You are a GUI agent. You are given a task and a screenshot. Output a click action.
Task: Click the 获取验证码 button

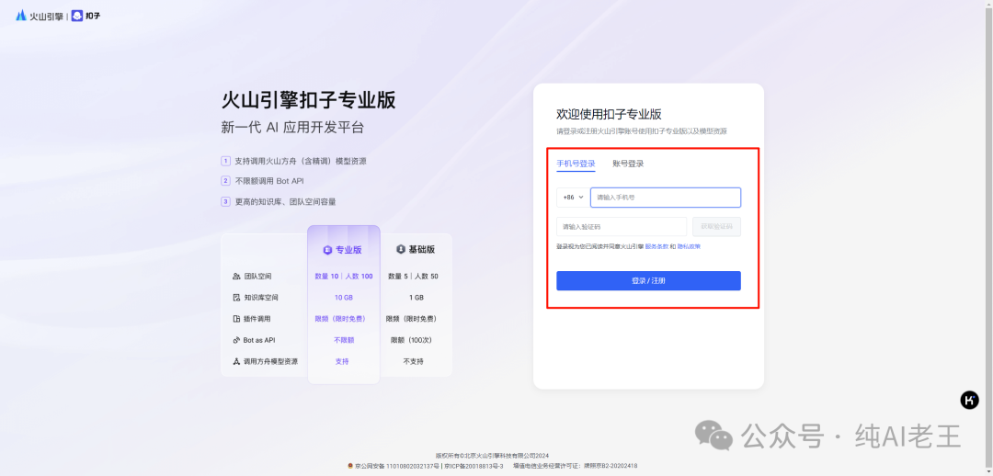pyautogui.click(x=717, y=227)
